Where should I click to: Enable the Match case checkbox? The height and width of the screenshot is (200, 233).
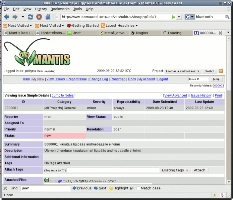(x=138, y=188)
